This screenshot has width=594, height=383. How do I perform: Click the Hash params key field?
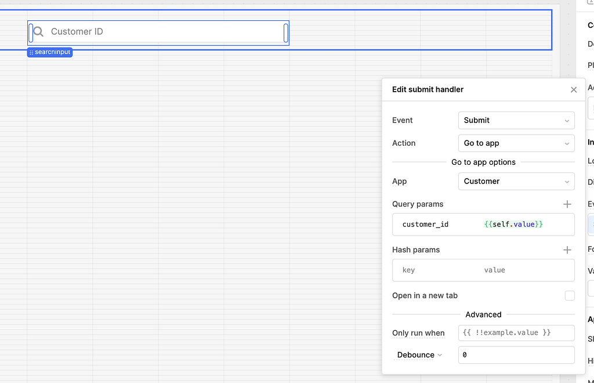(x=429, y=270)
